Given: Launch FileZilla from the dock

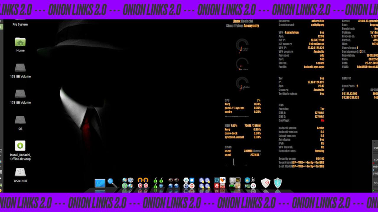Looking at the screenshot, I should [x=217, y=186].
